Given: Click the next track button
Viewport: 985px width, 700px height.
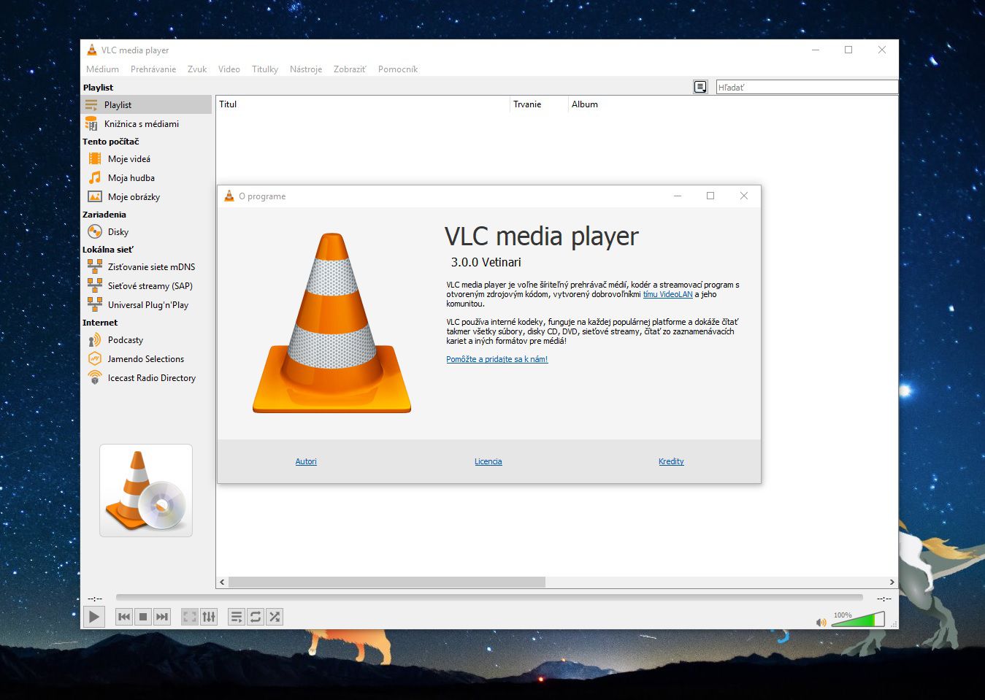Looking at the screenshot, I should click(162, 617).
